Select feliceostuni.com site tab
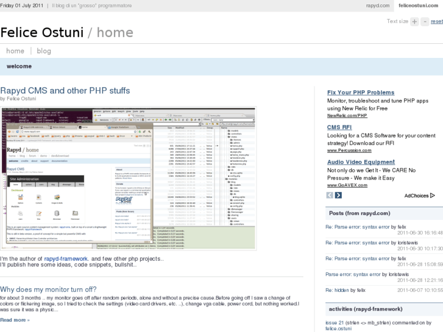Image resolution: width=443 pixels, height=332 pixels. [418, 5]
